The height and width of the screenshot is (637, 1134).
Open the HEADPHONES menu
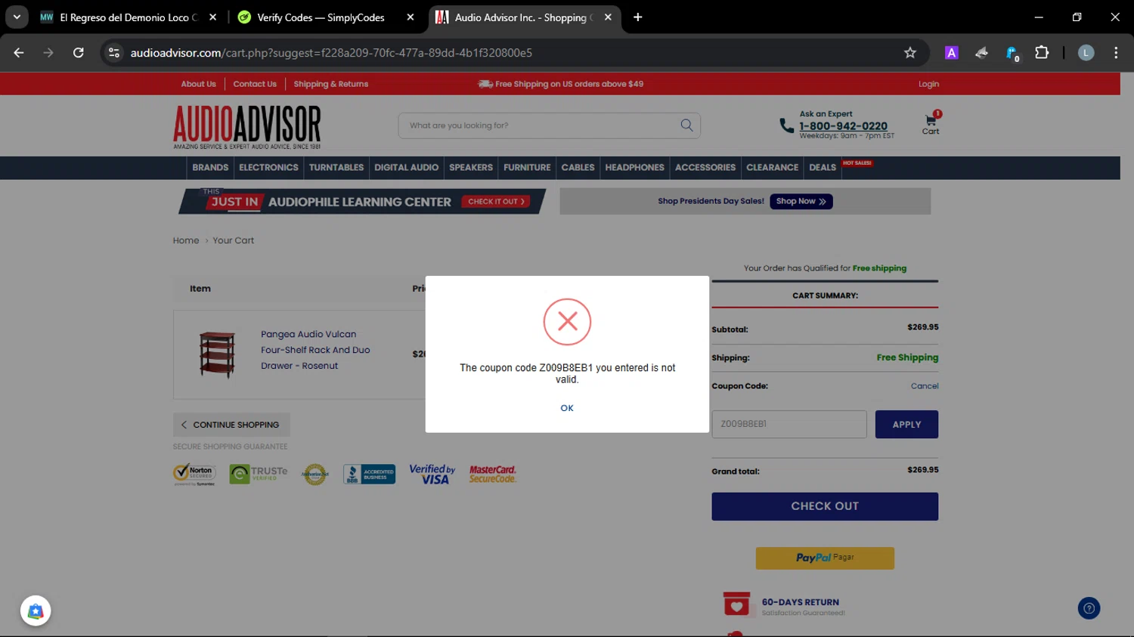point(634,168)
